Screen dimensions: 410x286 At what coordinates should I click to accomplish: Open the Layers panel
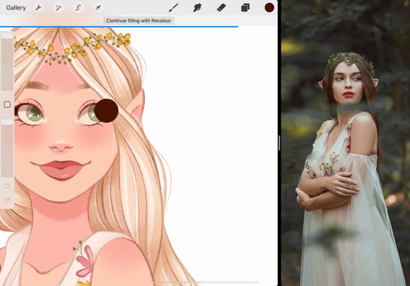(245, 8)
